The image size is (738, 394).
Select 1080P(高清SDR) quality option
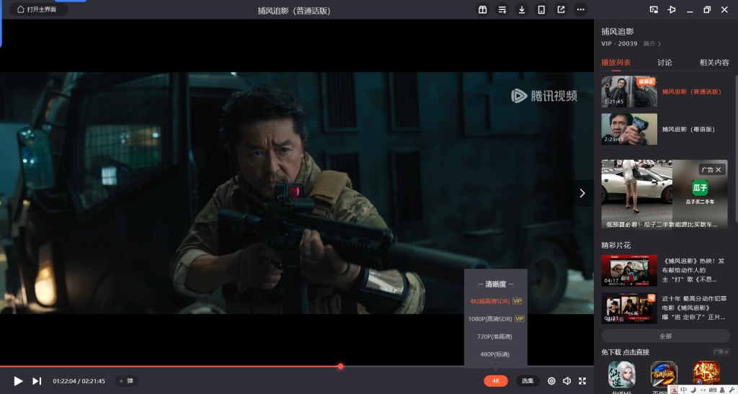[x=496, y=318]
